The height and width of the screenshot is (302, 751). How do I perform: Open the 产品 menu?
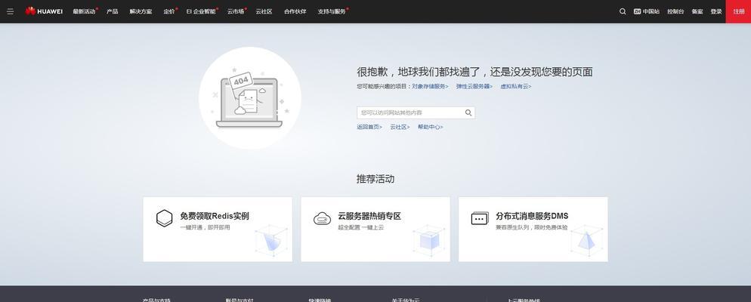click(112, 11)
